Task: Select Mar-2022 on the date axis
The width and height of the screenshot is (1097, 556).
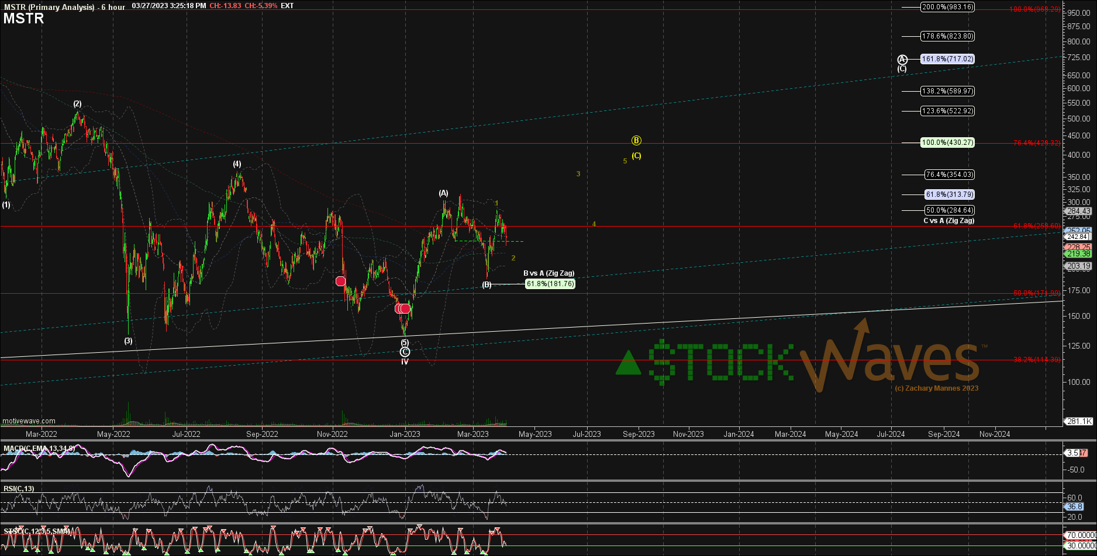Action: point(42,434)
